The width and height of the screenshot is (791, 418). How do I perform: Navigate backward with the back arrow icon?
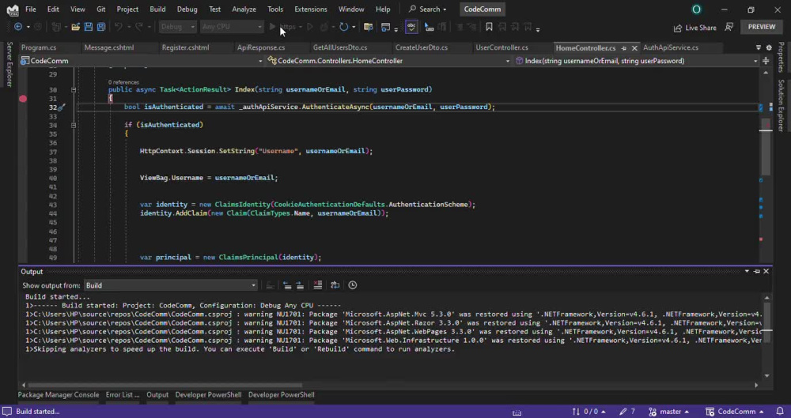point(18,27)
